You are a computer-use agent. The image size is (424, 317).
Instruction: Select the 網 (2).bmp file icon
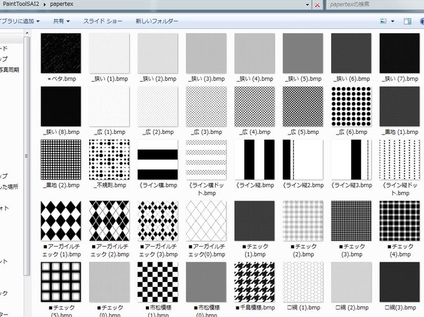351,282
